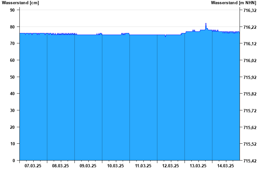
Task: Click the small dip in the line on 12.03.25
Action: [165, 36]
